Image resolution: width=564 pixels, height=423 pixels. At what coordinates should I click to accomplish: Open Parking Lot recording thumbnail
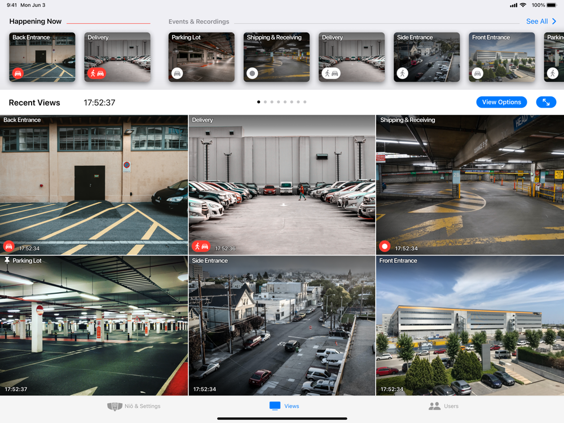(201, 57)
